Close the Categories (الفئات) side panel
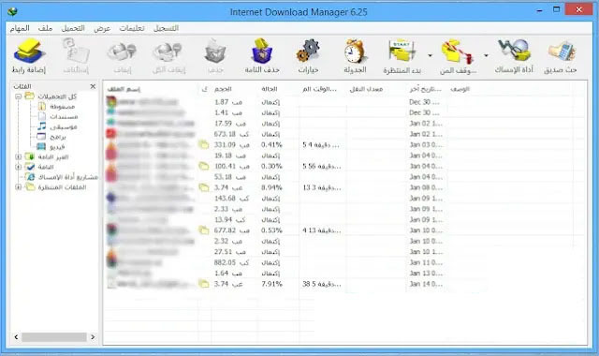The image size is (599, 356). [93, 86]
